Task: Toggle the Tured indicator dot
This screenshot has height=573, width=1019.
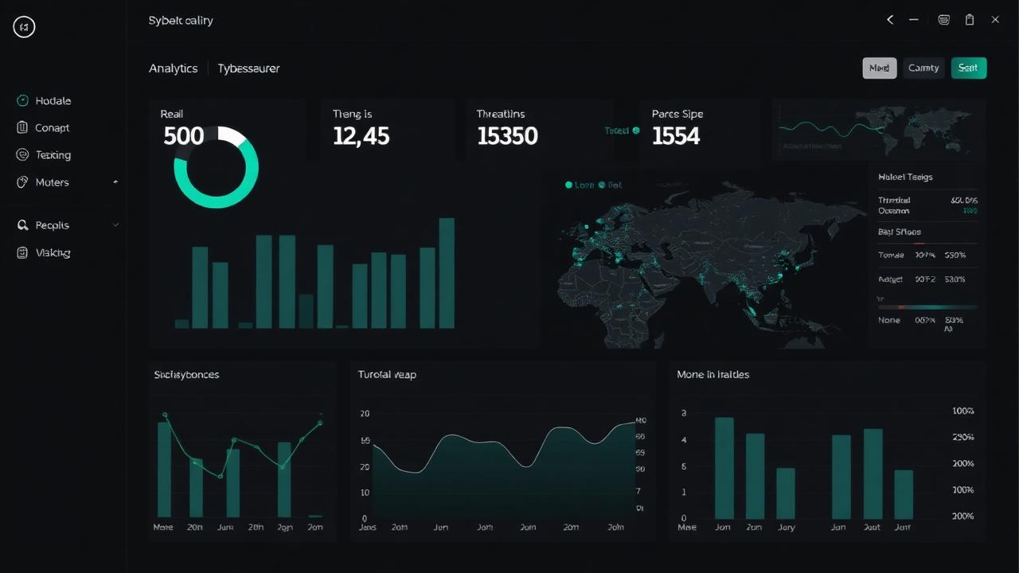Action: (x=635, y=131)
